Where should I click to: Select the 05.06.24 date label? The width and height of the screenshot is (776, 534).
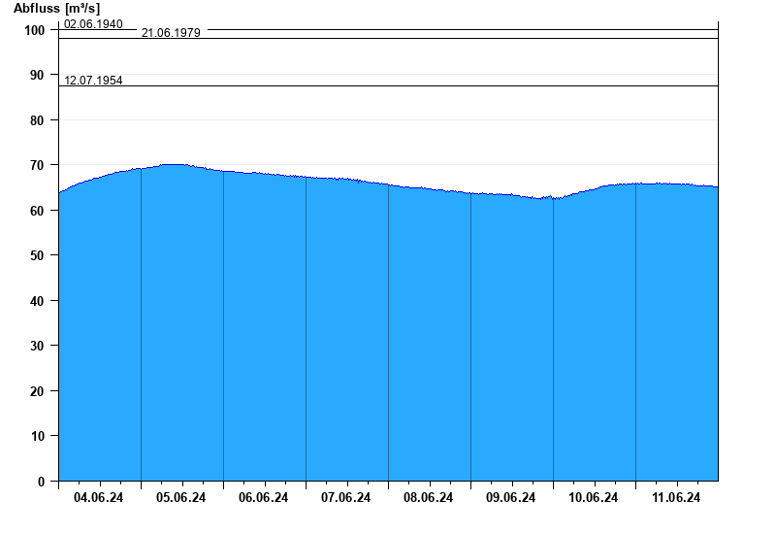click(x=180, y=497)
